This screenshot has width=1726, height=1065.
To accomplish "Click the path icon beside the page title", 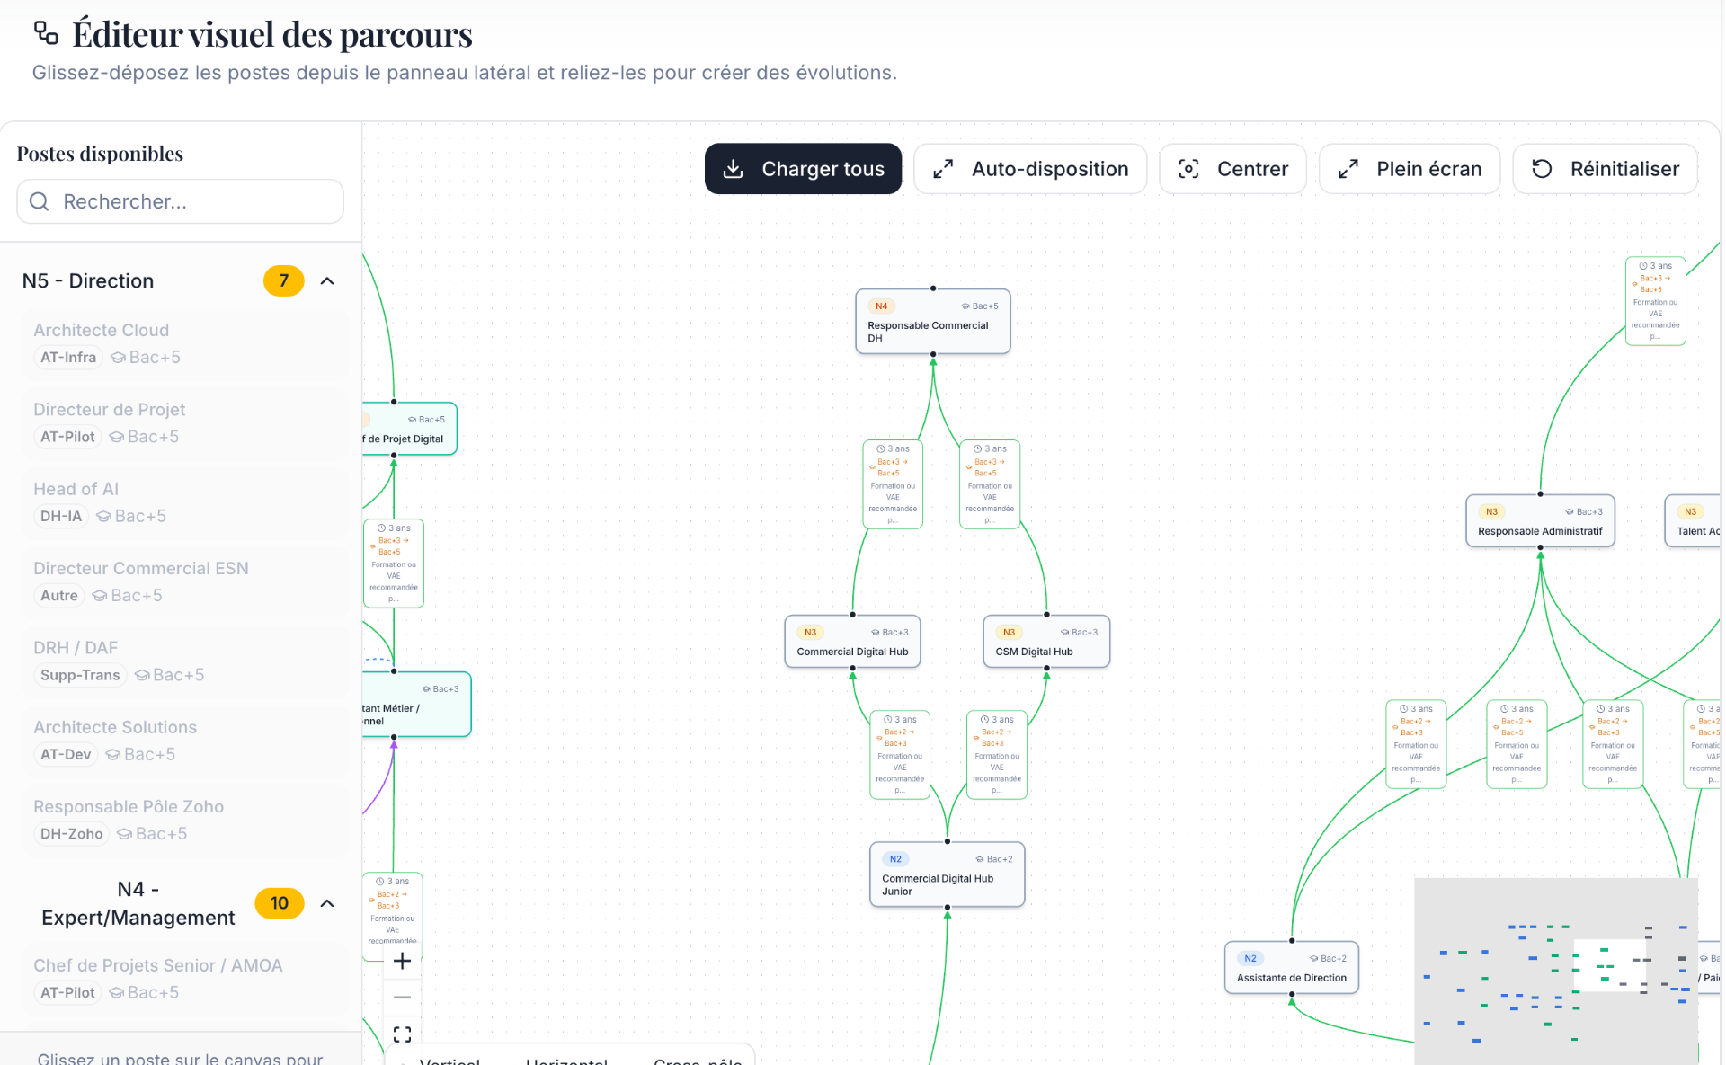I will click(x=46, y=33).
